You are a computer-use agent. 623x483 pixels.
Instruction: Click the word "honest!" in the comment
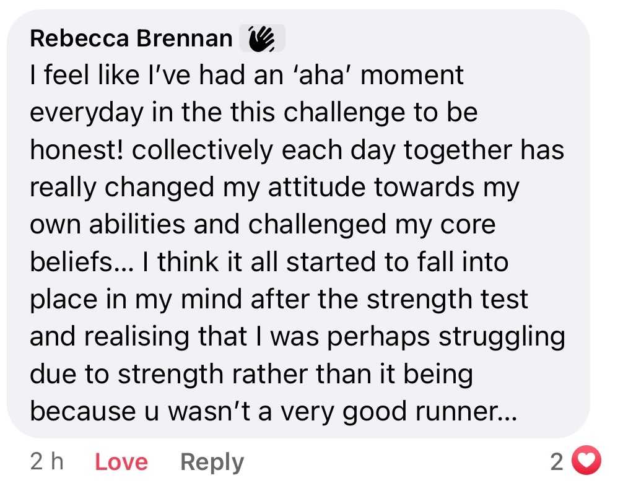76,151
